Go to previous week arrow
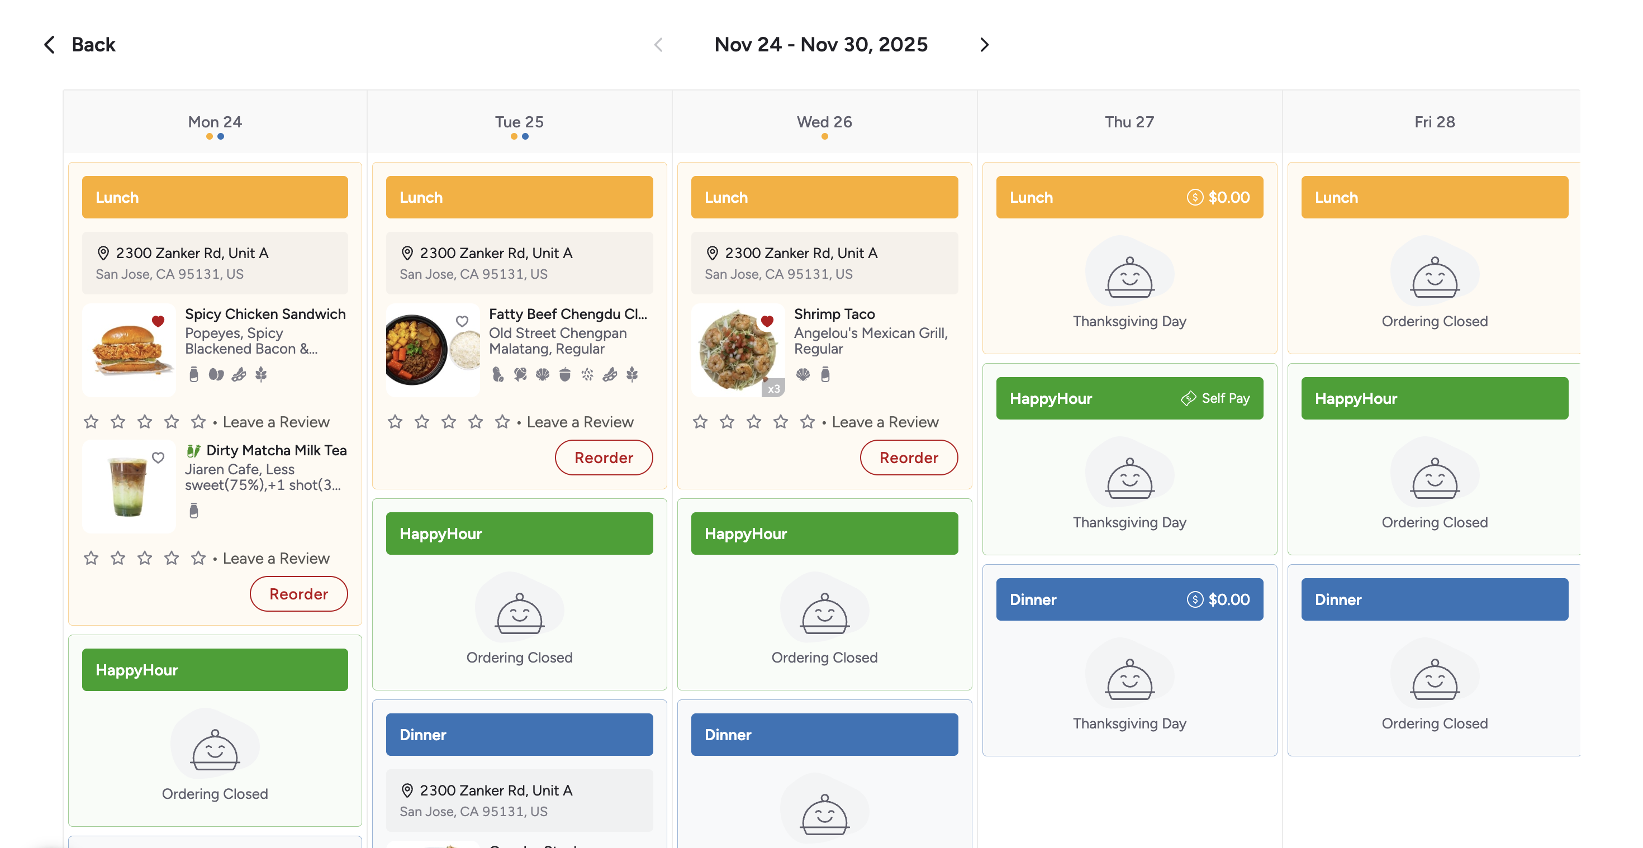Image resolution: width=1643 pixels, height=848 pixels. 659,45
